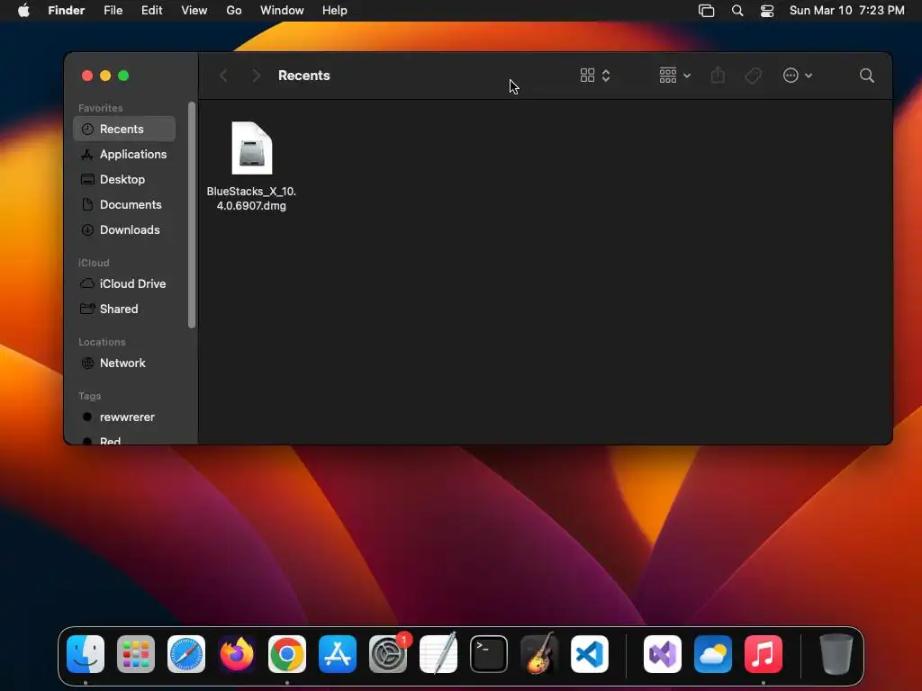Click the Stage Manager menu bar icon

(x=706, y=11)
